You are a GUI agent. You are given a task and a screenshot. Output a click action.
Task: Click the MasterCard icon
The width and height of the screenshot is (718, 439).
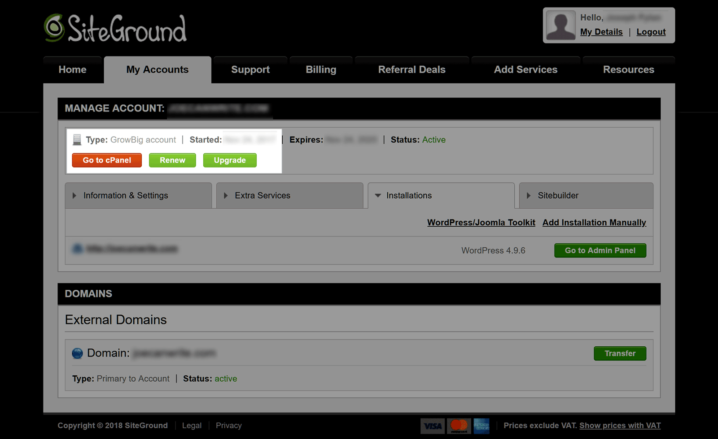(x=459, y=426)
